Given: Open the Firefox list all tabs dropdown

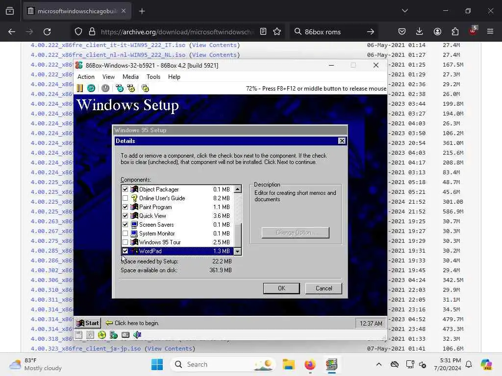Looking at the screenshot, I should tap(404, 11).
